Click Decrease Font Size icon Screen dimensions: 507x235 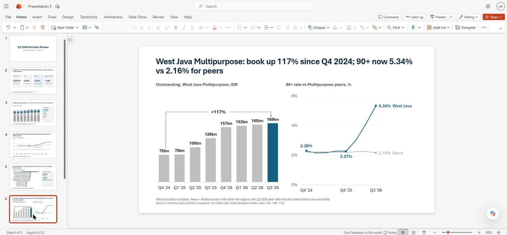coord(167,28)
